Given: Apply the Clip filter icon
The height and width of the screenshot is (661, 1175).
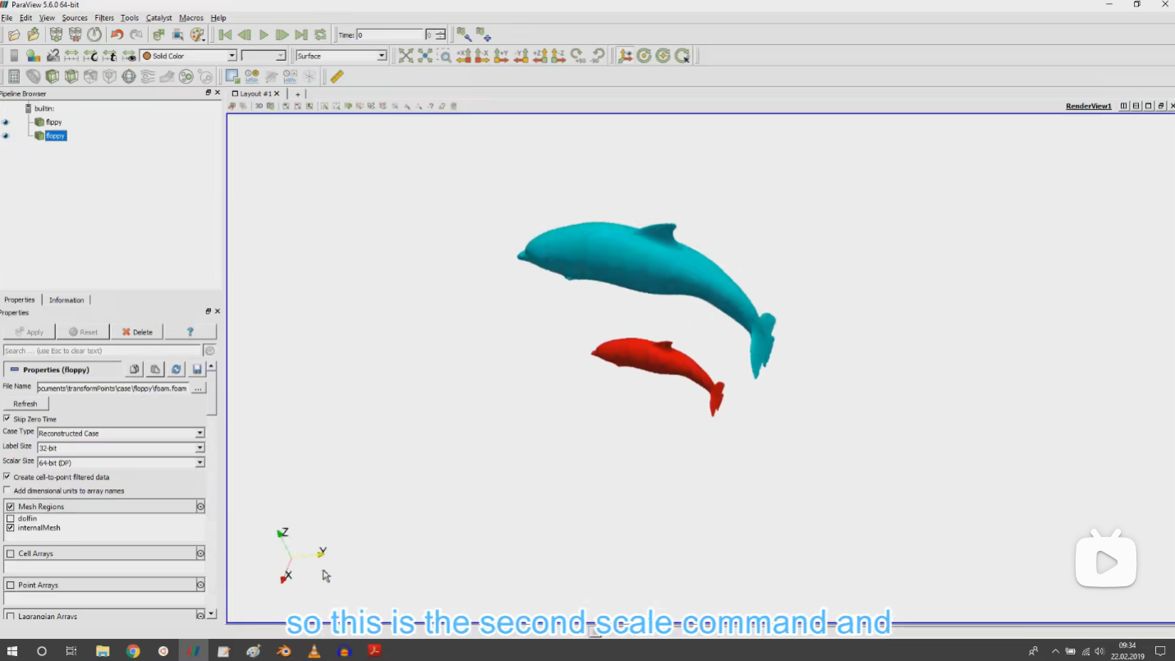Looking at the screenshot, I should (x=53, y=76).
